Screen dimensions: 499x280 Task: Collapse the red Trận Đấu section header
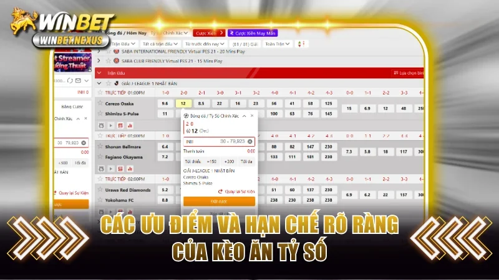[99, 73]
